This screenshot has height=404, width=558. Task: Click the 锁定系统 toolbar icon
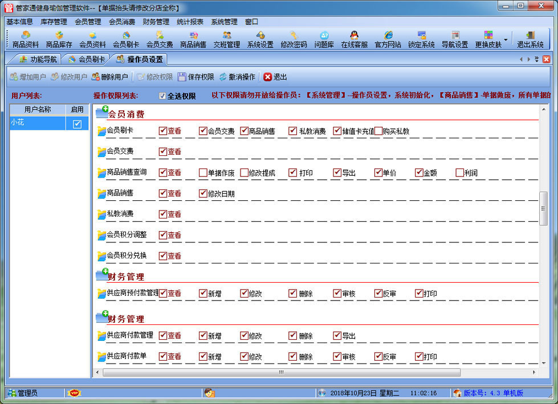tap(421, 39)
